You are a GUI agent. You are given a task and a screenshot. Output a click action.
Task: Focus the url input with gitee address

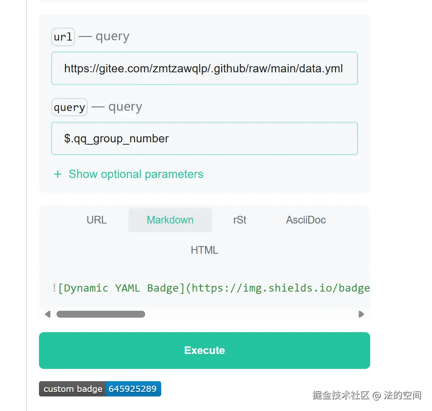click(x=204, y=68)
